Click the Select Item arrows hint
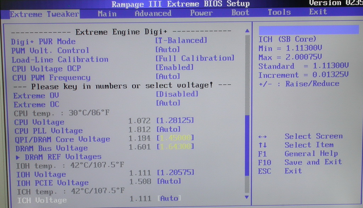Image resolution: width=363 pixels, height=208 pixels. point(296,145)
